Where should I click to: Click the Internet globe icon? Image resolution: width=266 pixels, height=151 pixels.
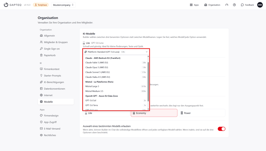[41, 95]
